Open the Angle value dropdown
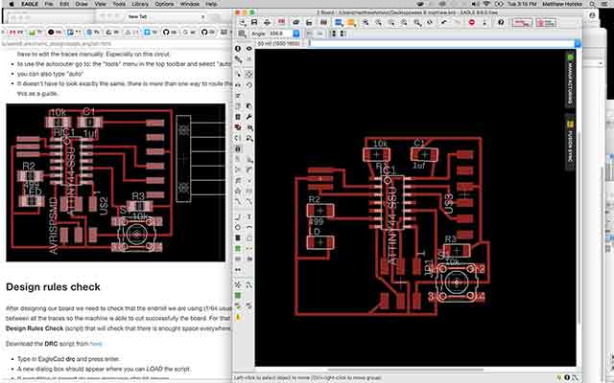The image size is (614, 383). click(x=296, y=34)
